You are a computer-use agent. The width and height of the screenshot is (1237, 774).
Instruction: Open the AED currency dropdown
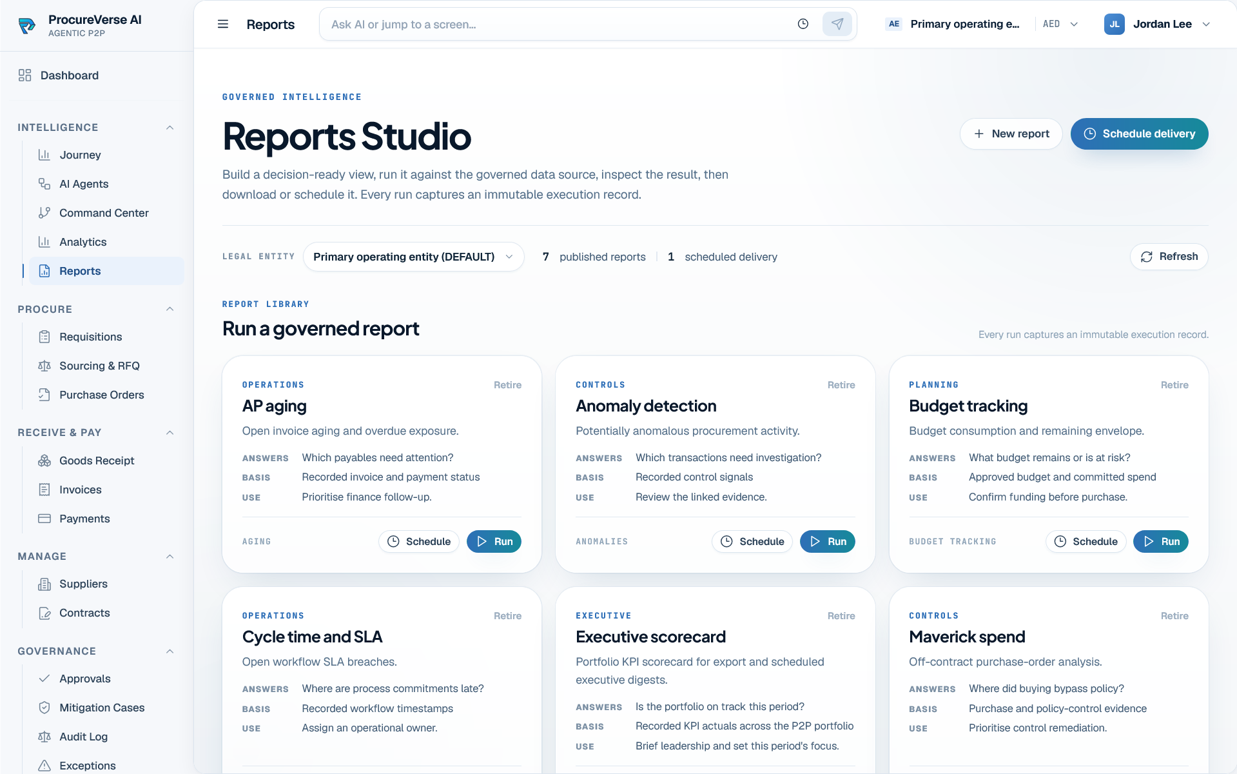point(1060,25)
